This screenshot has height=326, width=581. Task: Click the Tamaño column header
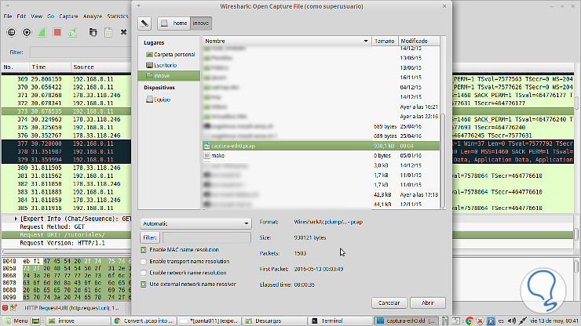point(385,41)
